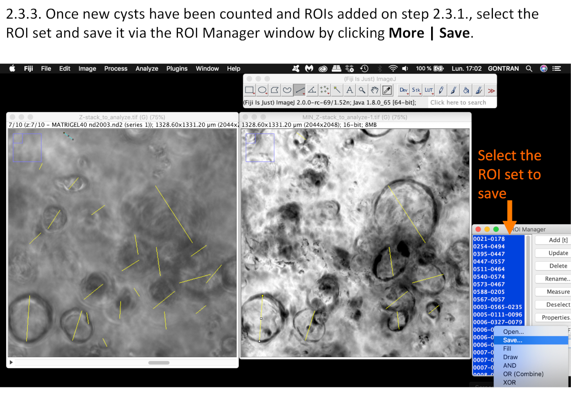Select the Oval selection tool
Image resolution: width=571 pixels, height=397 pixels.
pos(262,90)
